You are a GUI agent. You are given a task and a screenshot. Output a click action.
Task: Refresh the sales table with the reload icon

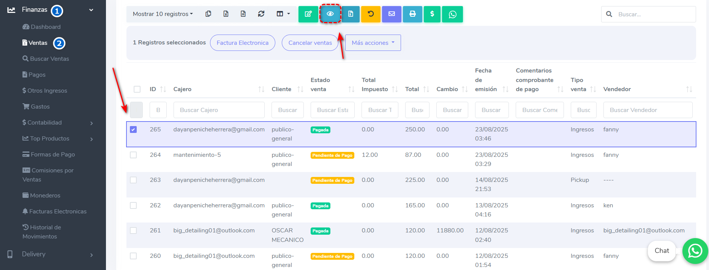coord(261,14)
